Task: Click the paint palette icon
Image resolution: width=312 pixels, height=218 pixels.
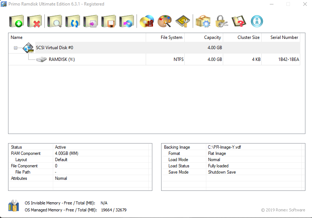Action: (164, 21)
